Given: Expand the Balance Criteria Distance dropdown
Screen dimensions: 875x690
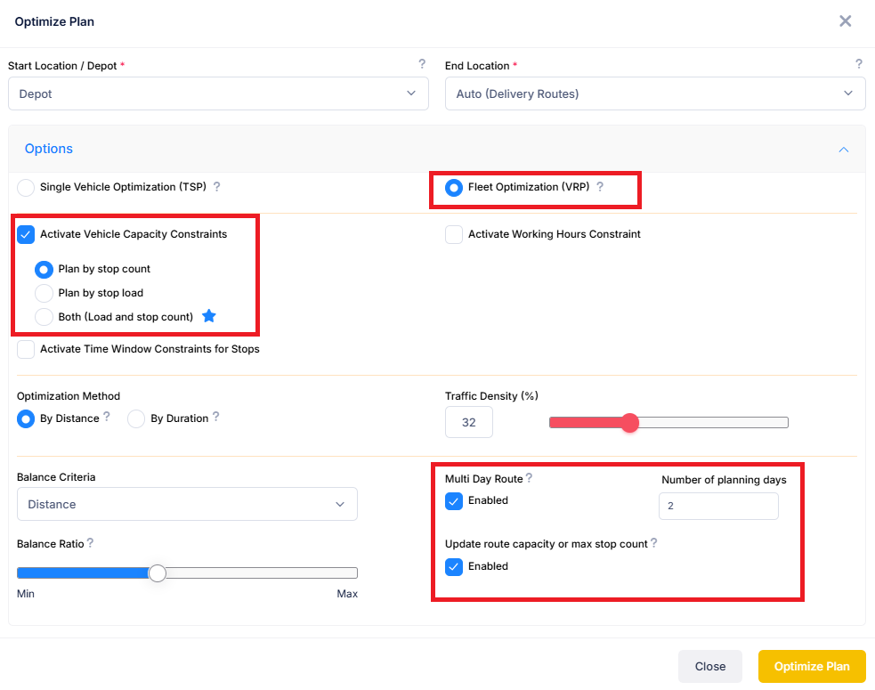Looking at the screenshot, I should tap(187, 504).
